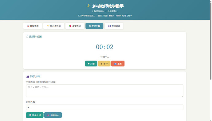This screenshot has width=212, height=121.
Task: Click the date text 2026年5月5日星期二
Action: point(87,16)
